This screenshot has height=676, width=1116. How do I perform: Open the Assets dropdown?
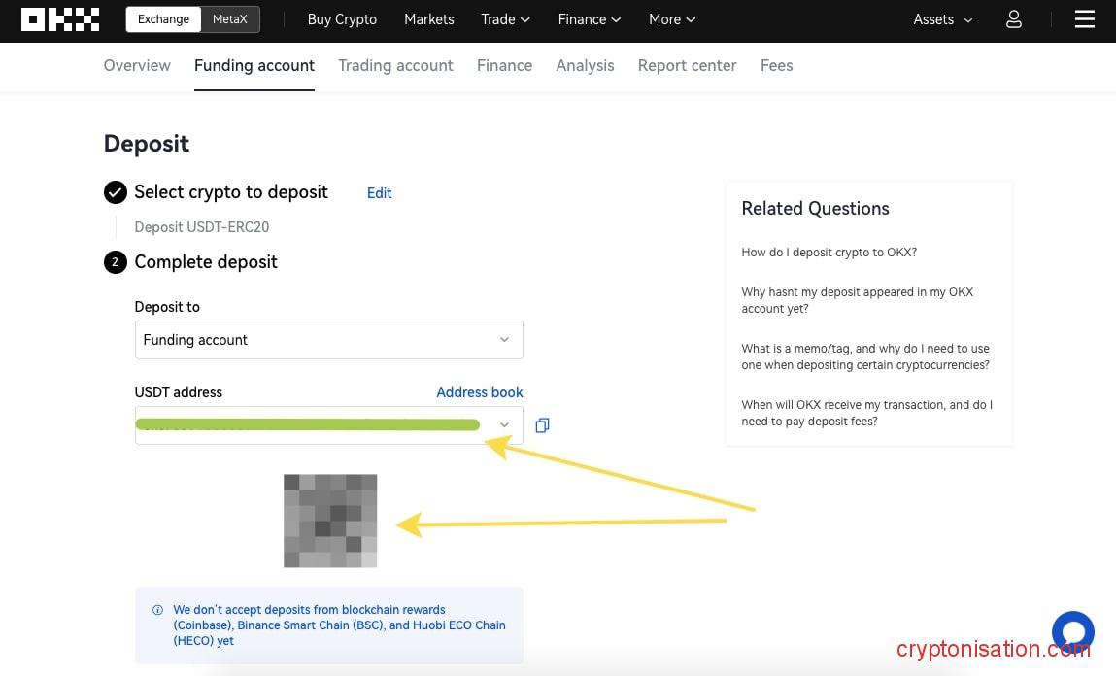coord(942,19)
